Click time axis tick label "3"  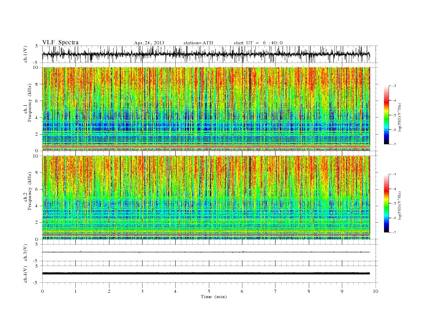tap(142, 291)
